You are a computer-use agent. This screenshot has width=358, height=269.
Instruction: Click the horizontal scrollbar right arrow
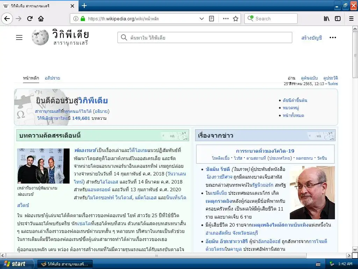(349, 255)
